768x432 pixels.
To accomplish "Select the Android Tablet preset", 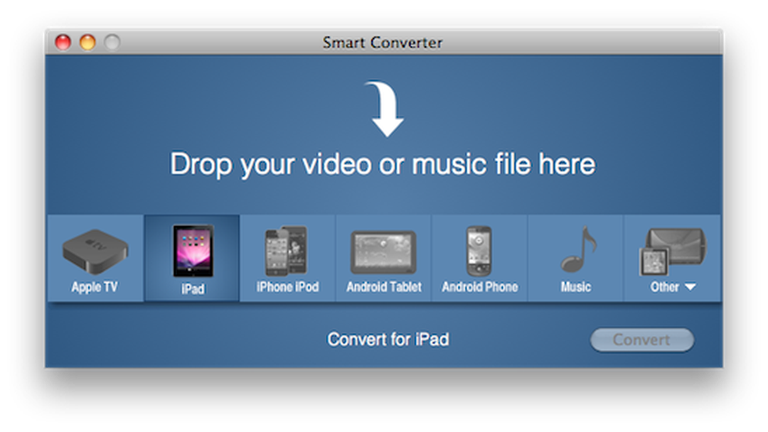I will 383,258.
